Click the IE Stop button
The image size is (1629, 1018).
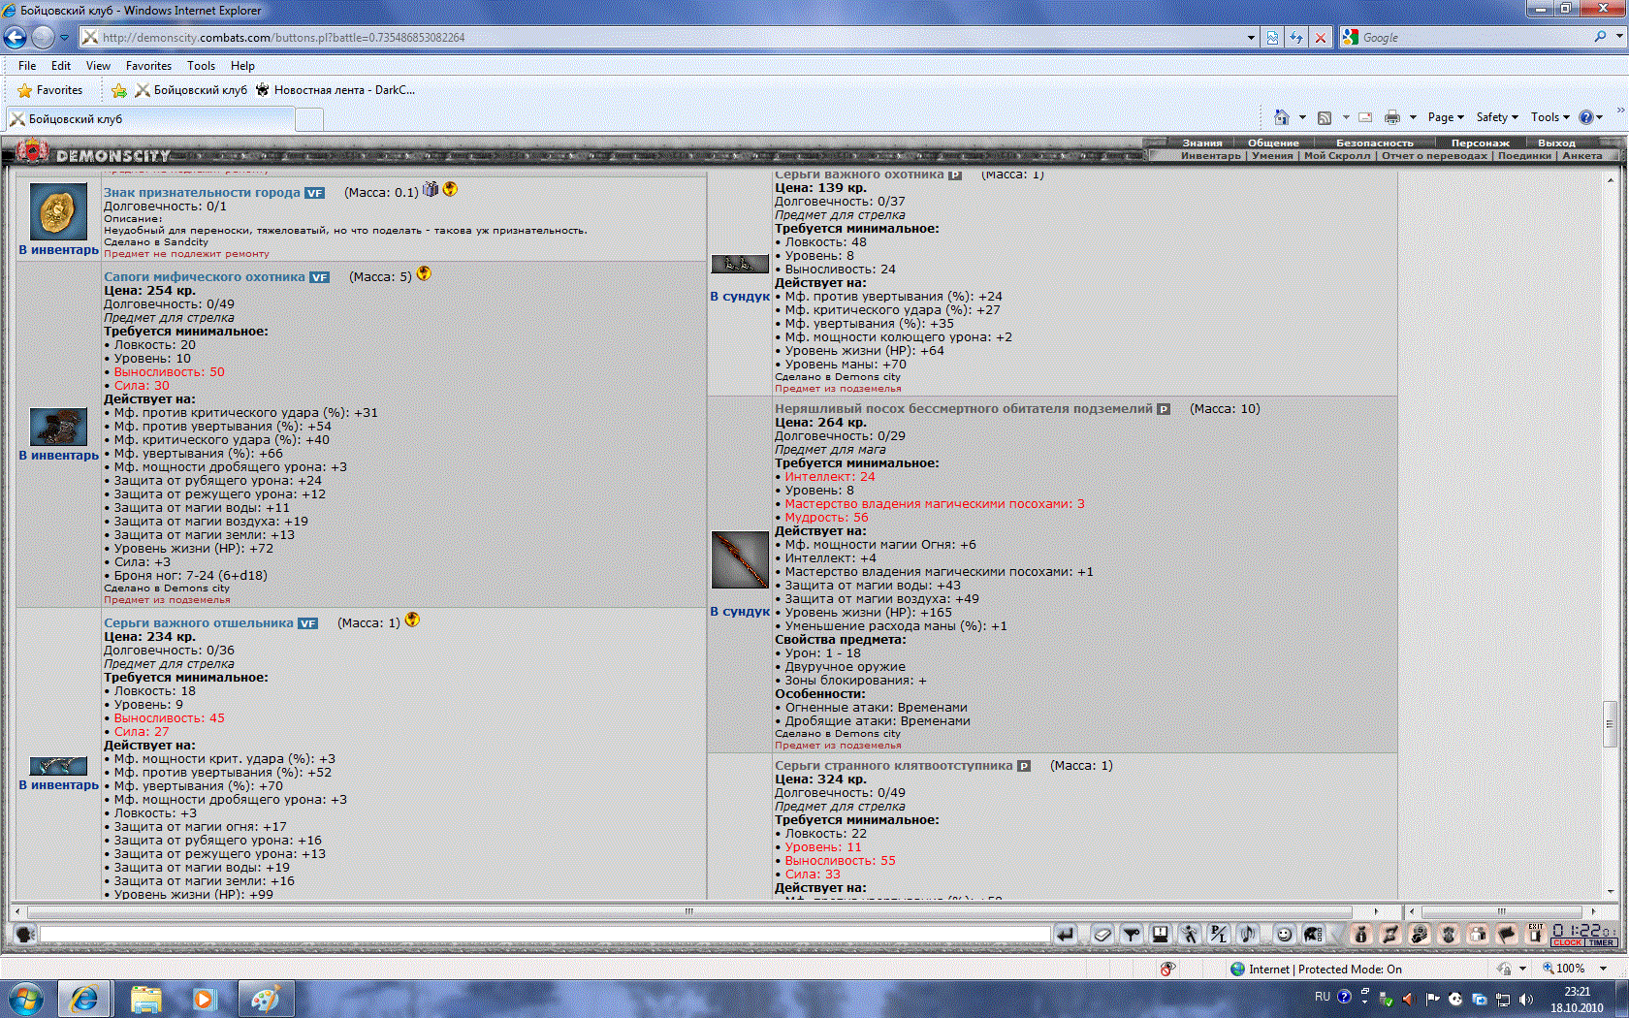point(1320,37)
